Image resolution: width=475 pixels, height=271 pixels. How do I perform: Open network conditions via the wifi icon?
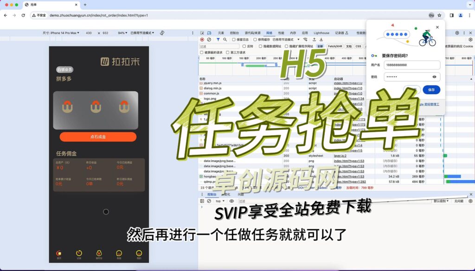click(305, 40)
